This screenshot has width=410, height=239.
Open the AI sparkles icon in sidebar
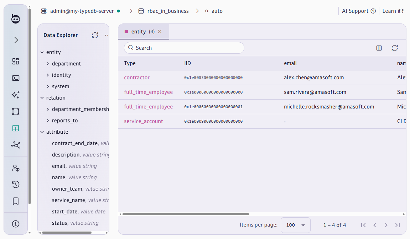coord(16,95)
